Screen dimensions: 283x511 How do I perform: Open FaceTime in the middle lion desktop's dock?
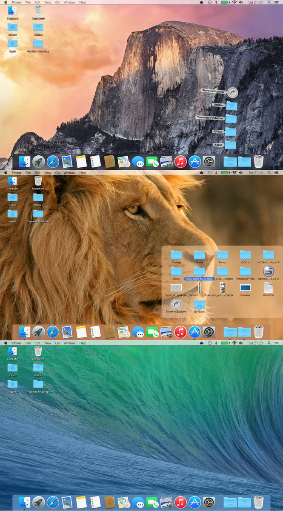(152, 332)
